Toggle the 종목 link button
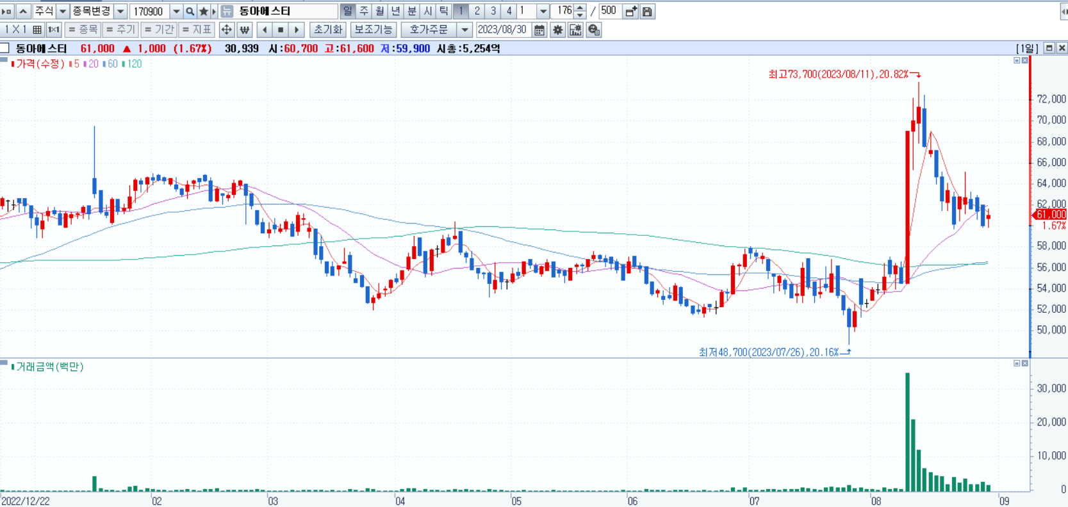Screen dimensions: 1068x507 click(83, 29)
